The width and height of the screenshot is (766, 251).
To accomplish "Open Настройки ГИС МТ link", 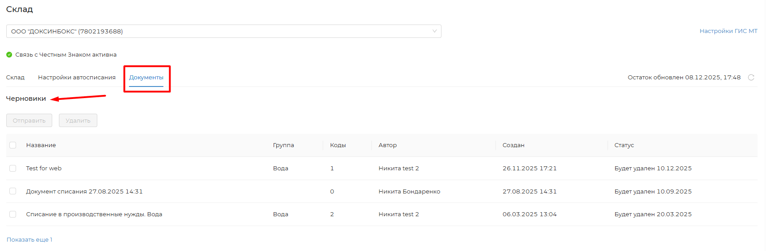I will pyautogui.click(x=729, y=31).
